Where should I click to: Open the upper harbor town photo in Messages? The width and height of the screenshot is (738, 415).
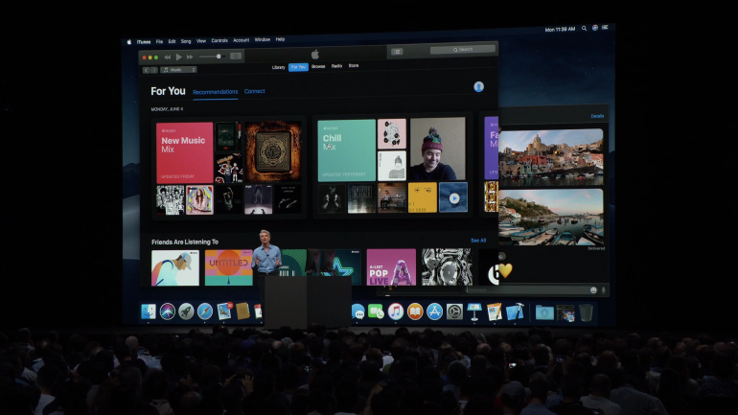551,157
